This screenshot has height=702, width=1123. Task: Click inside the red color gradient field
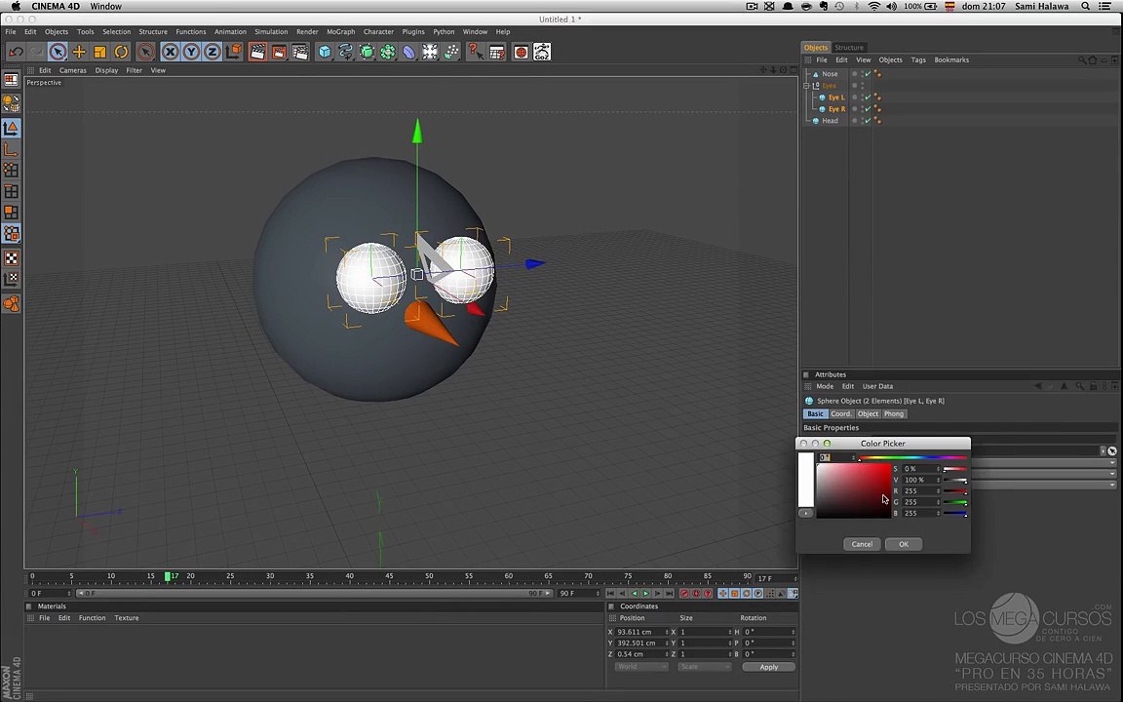click(x=854, y=490)
